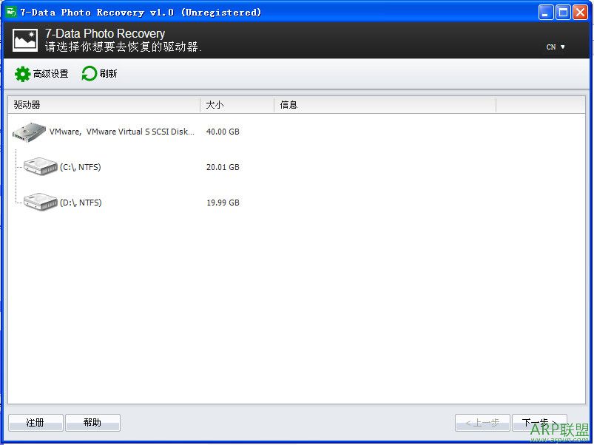Click the 上一步 previous button
Image resolution: width=594 pixels, height=445 pixels.
point(482,423)
